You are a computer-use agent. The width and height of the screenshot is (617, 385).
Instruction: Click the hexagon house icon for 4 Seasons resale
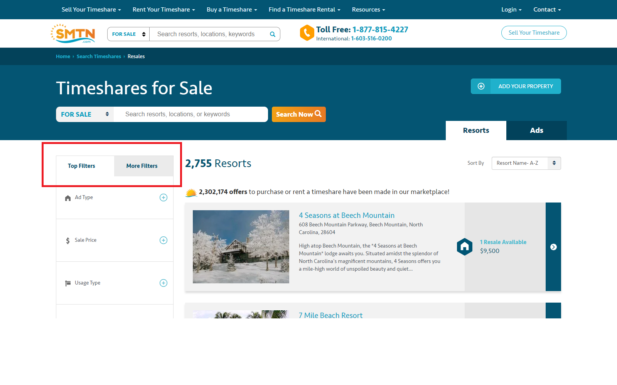coord(465,247)
